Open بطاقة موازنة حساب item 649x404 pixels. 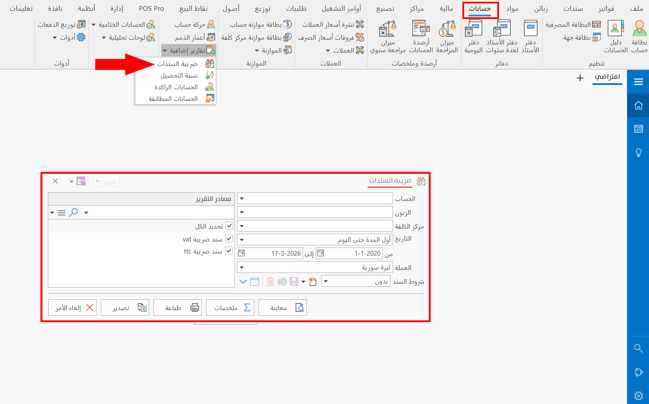coord(261,25)
